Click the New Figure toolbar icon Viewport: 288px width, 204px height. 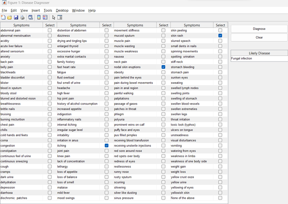tap(3, 17)
